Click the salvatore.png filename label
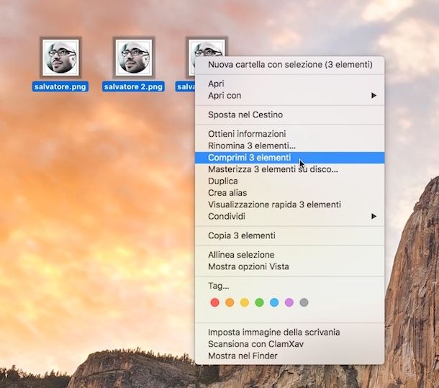 [x=60, y=87]
